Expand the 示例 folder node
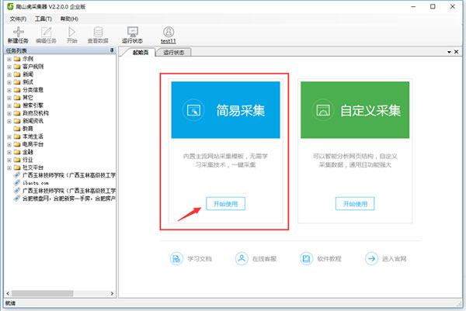The width and height of the screenshot is (466, 311). point(9,59)
